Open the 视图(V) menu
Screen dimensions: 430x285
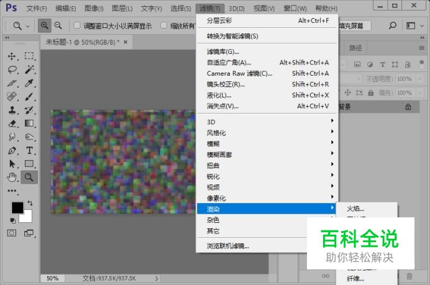pos(264,9)
